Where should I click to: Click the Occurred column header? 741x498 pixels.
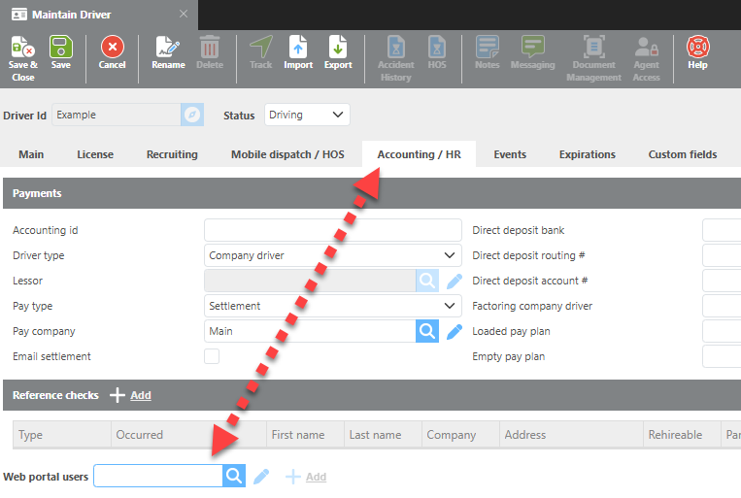[188, 434]
